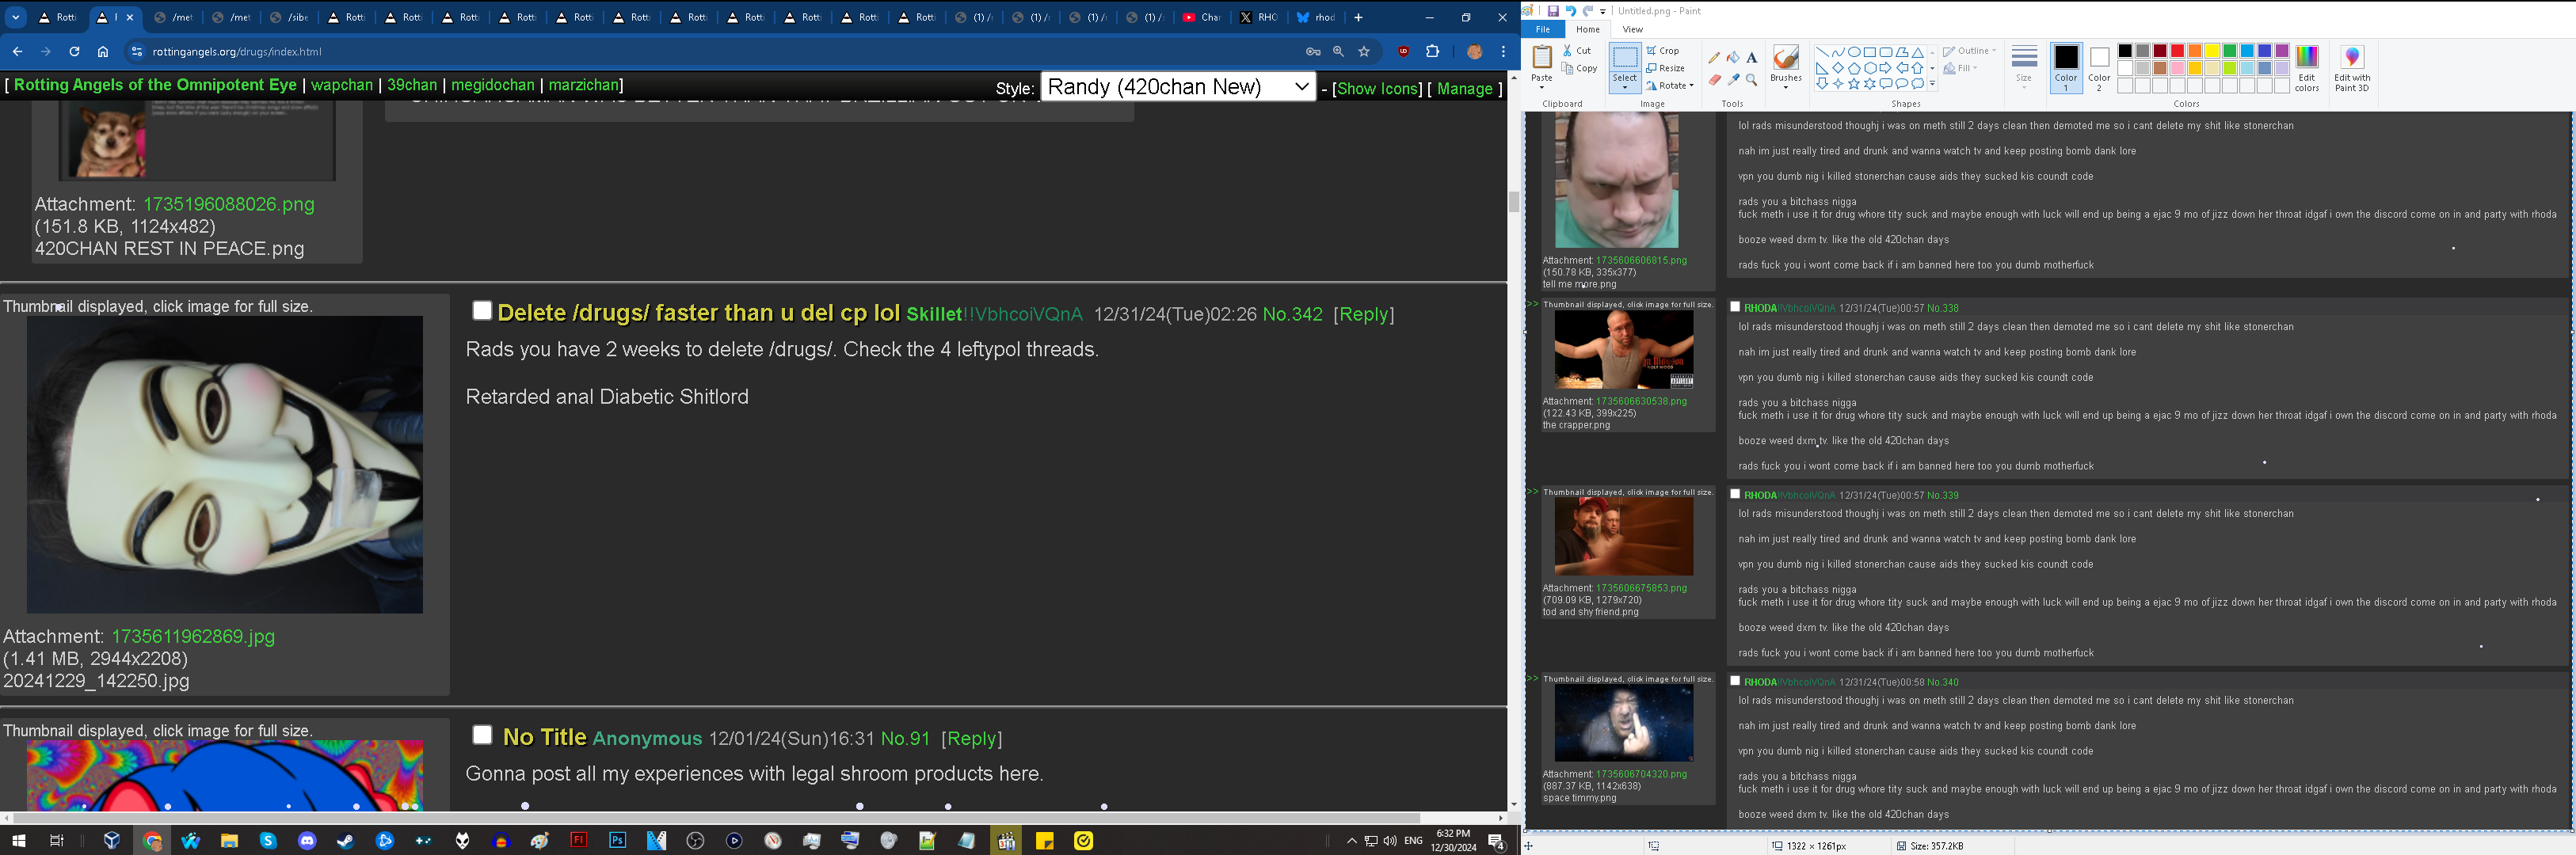Open Discord from the taskbar
Screen dimensions: 2576x855
[x=307, y=841]
